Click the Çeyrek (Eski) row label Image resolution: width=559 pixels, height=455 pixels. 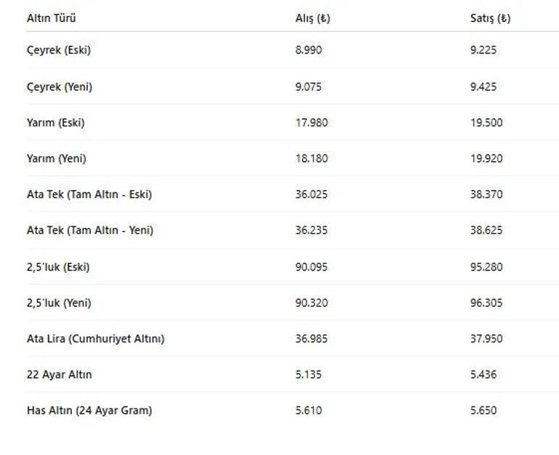coord(59,50)
